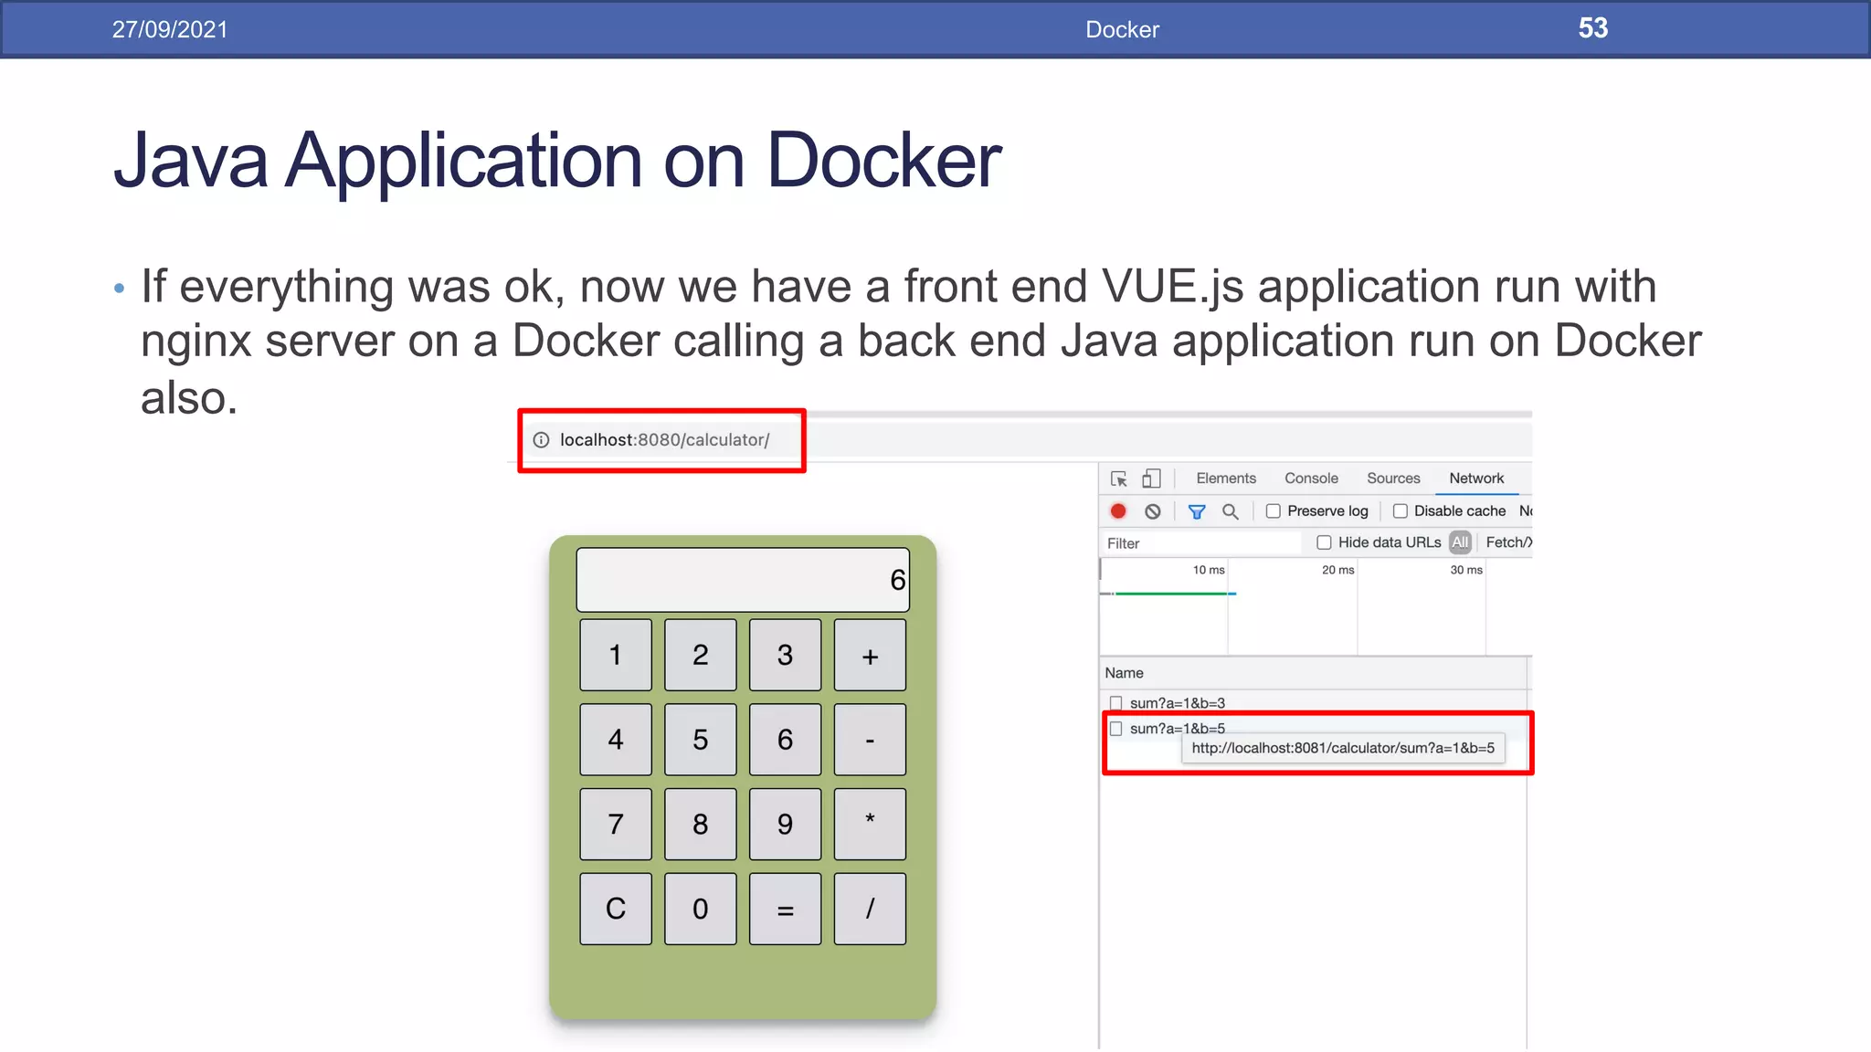Tick the Hide data URLs checkbox
This screenshot has width=1871, height=1052.
tap(1324, 542)
